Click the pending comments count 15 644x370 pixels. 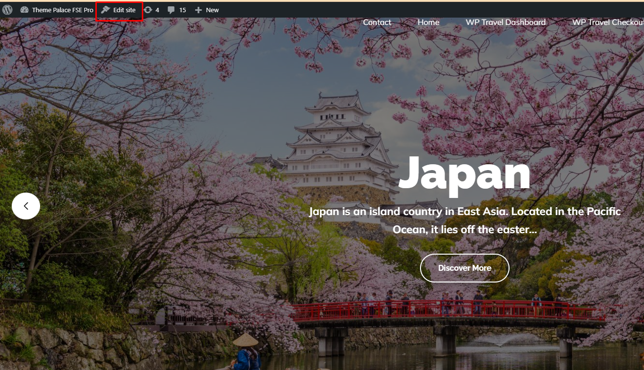coord(182,10)
